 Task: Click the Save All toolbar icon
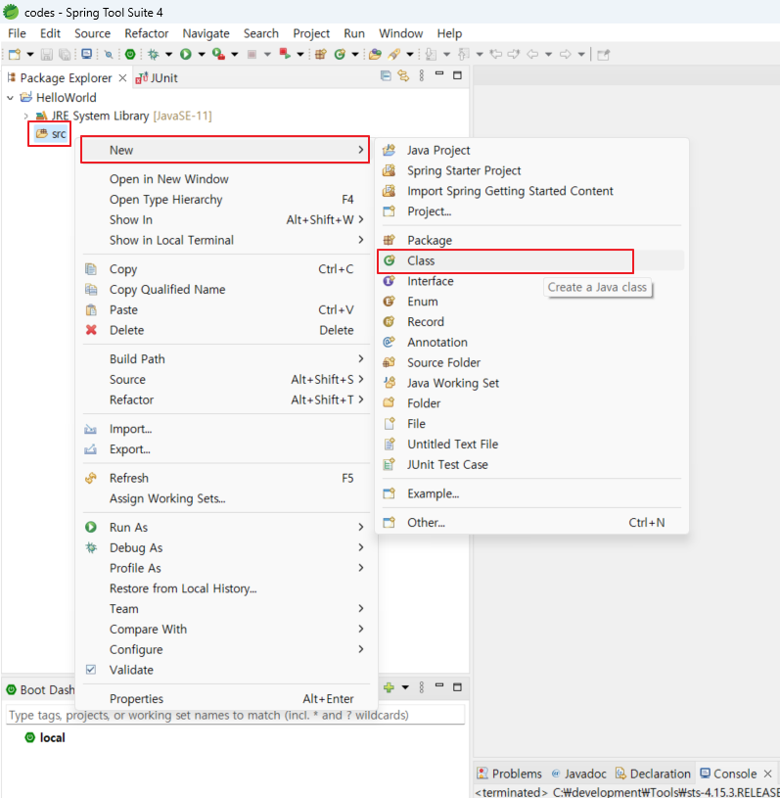[x=65, y=54]
